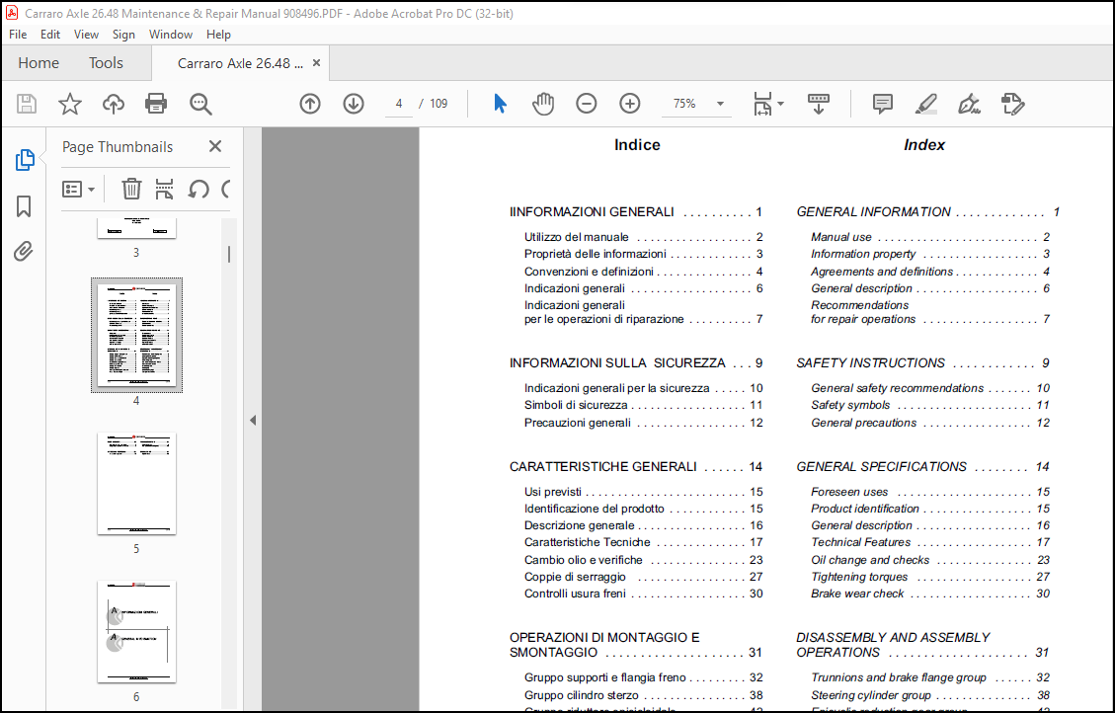The width and height of the screenshot is (1115, 713).
Task: Open the zoom level dropdown
Action: 720,104
